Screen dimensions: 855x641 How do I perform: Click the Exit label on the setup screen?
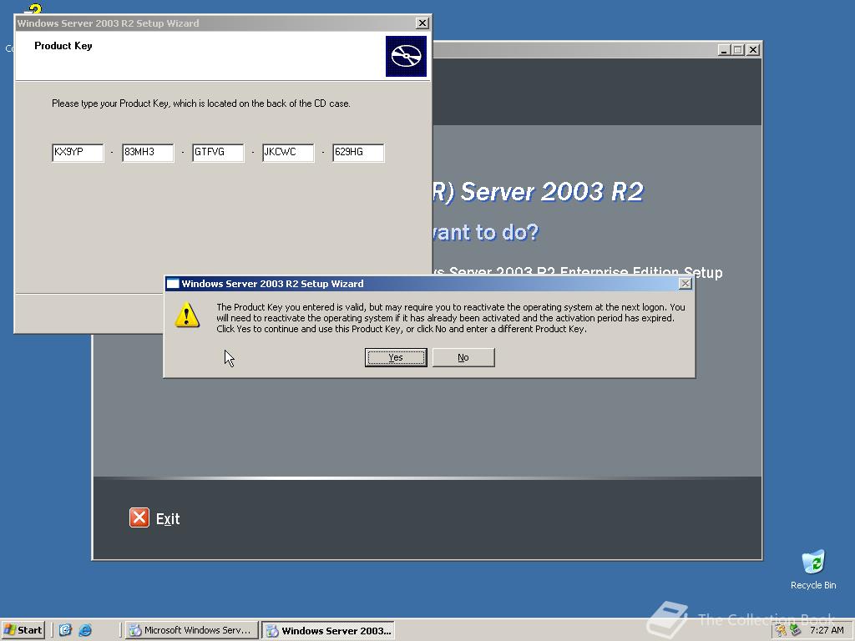click(168, 517)
